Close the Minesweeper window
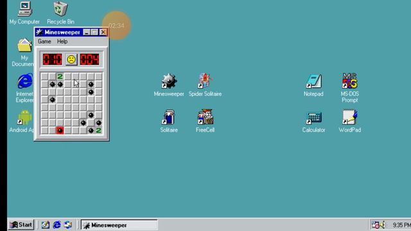411x231 pixels. click(x=103, y=32)
